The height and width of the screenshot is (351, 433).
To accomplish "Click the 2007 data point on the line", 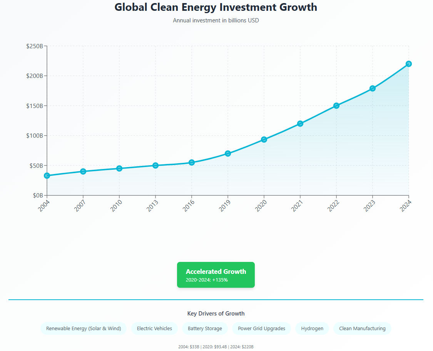I will click(x=83, y=171).
